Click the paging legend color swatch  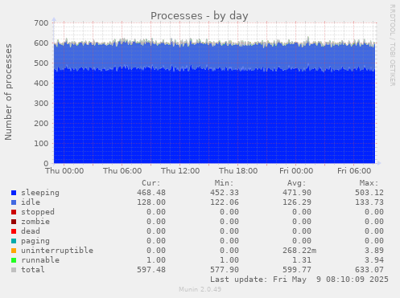[14, 241]
